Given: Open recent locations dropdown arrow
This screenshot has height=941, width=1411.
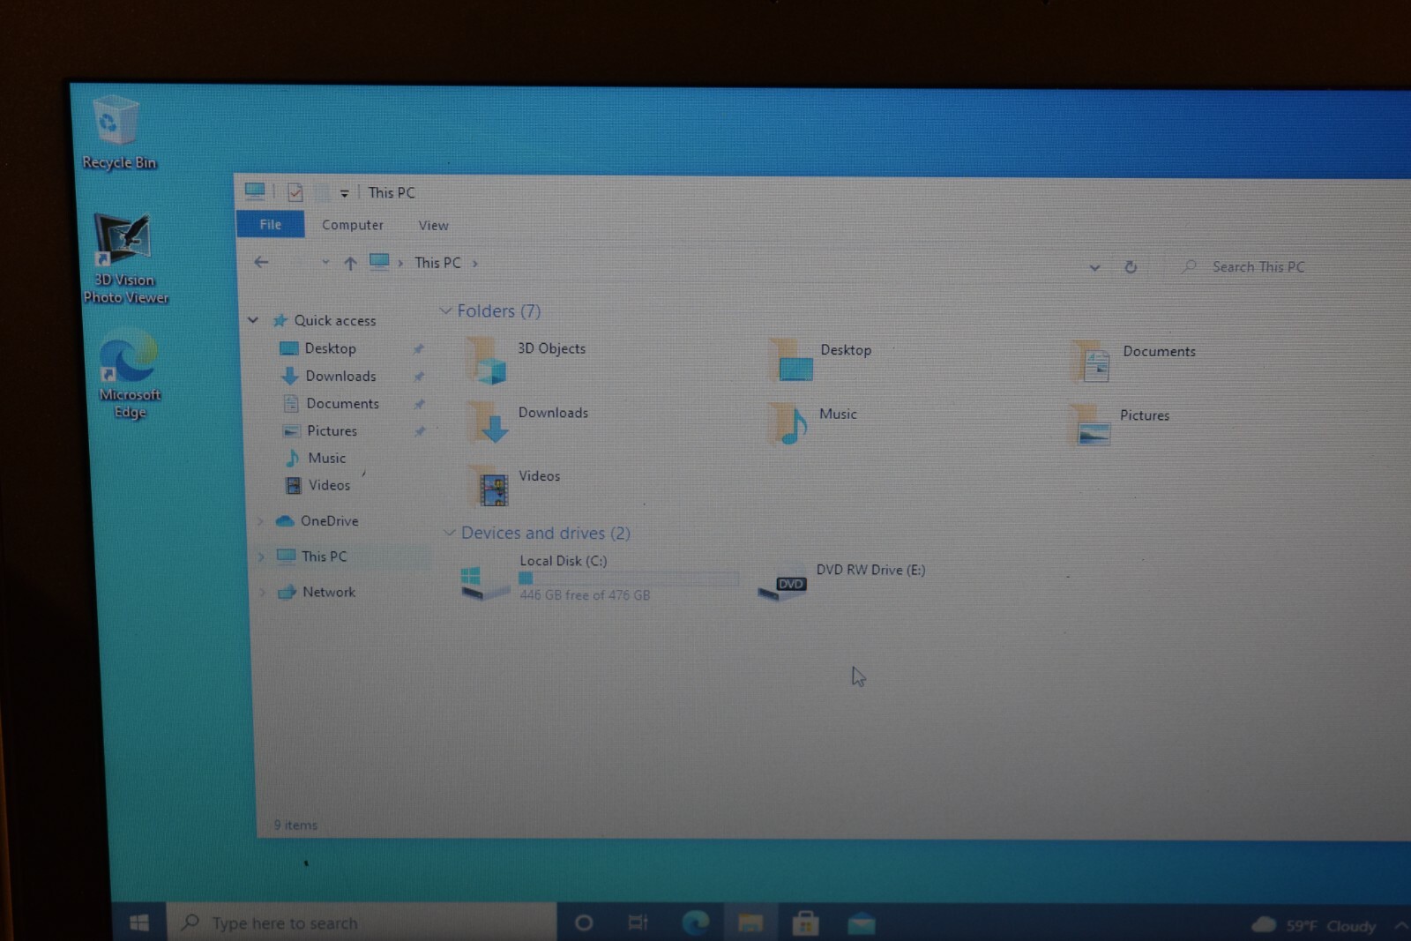Looking at the screenshot, I should (325, 262).
